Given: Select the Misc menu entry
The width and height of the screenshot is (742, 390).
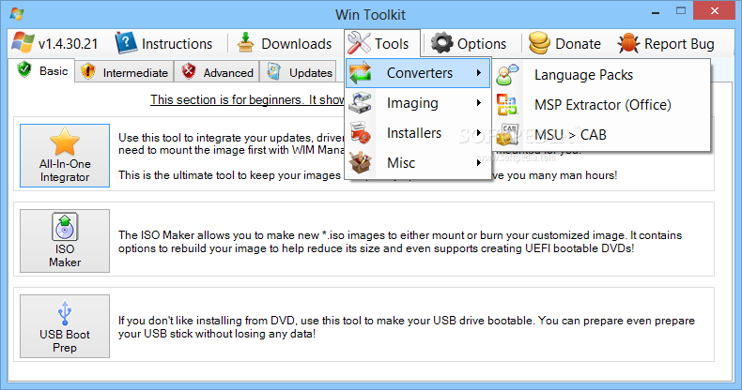Looking at the screenshot, I should pos(418,162).
